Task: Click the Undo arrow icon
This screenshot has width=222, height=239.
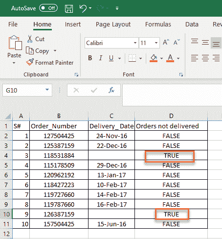Action: click(83, 8)
